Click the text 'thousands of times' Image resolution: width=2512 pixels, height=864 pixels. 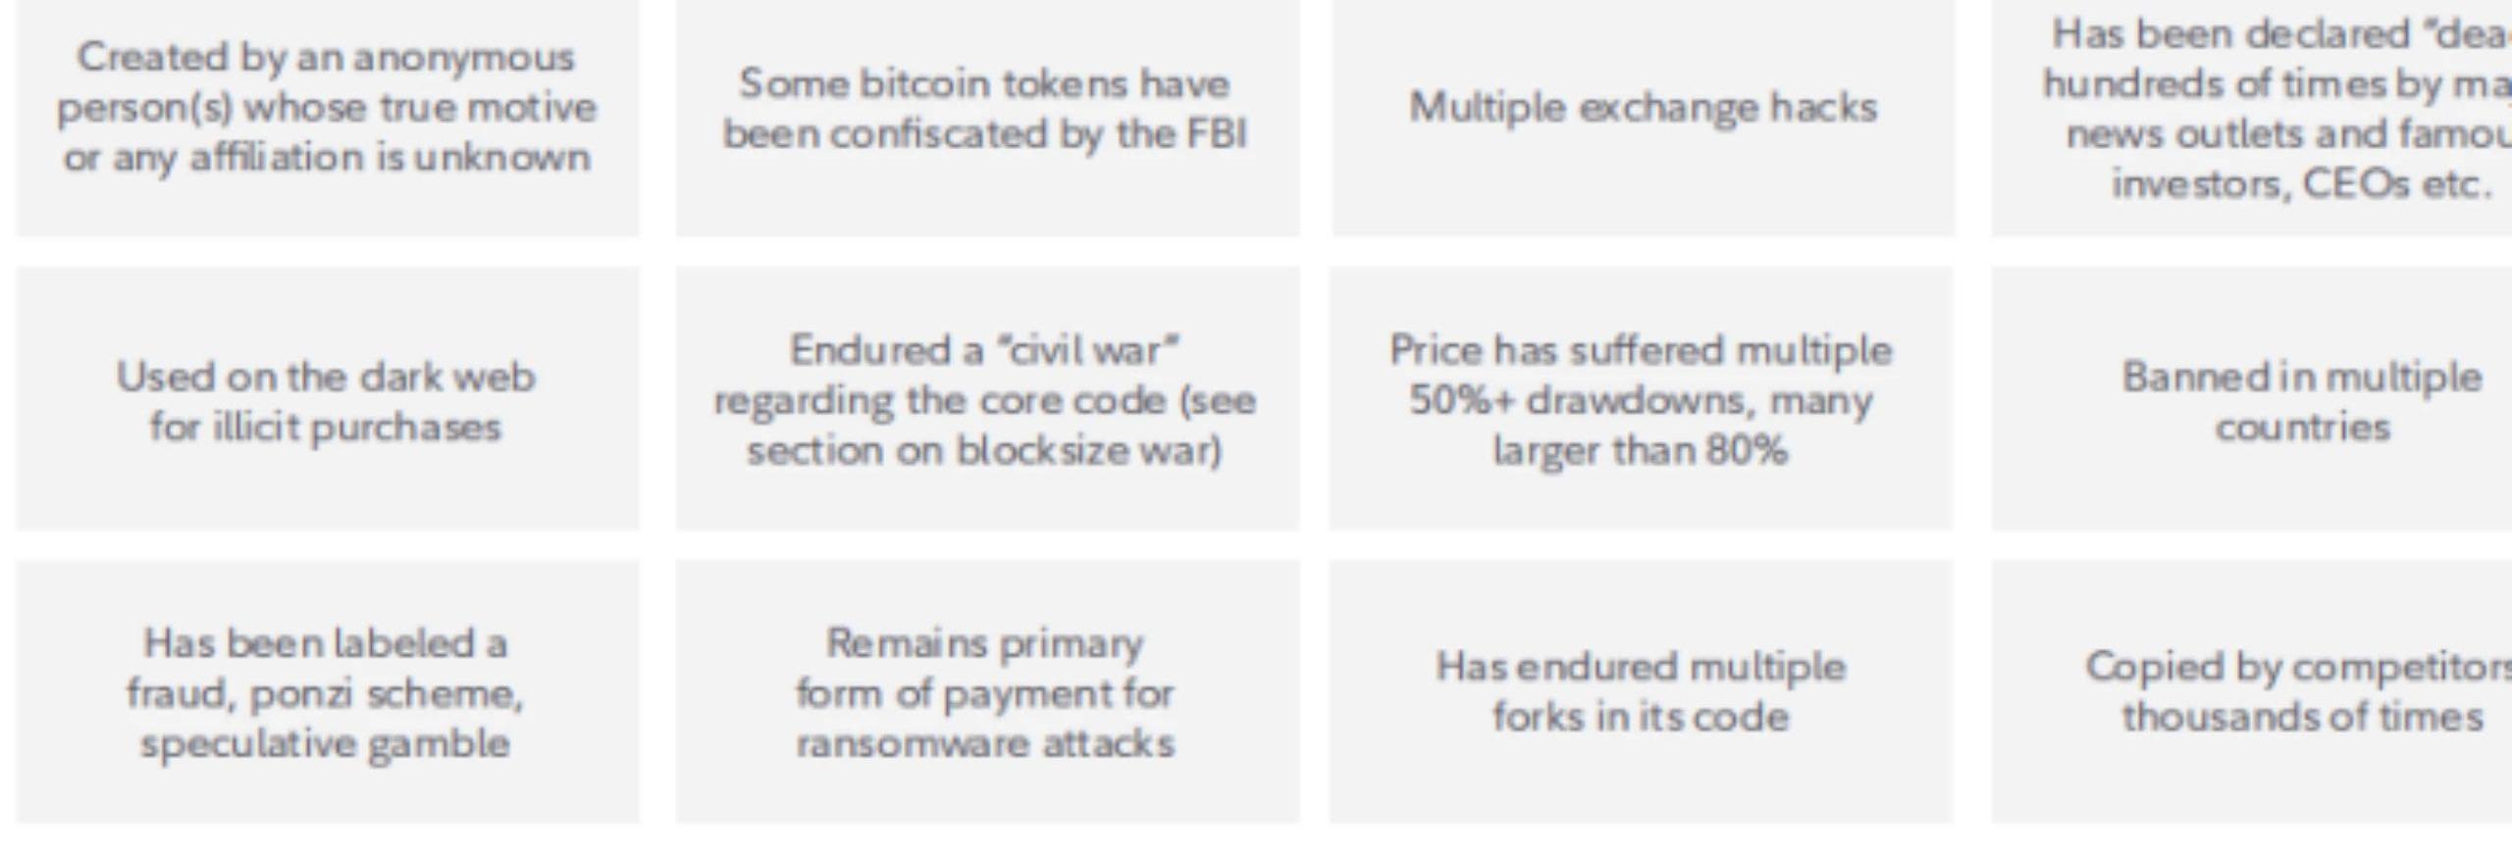tap(2302, 716)
